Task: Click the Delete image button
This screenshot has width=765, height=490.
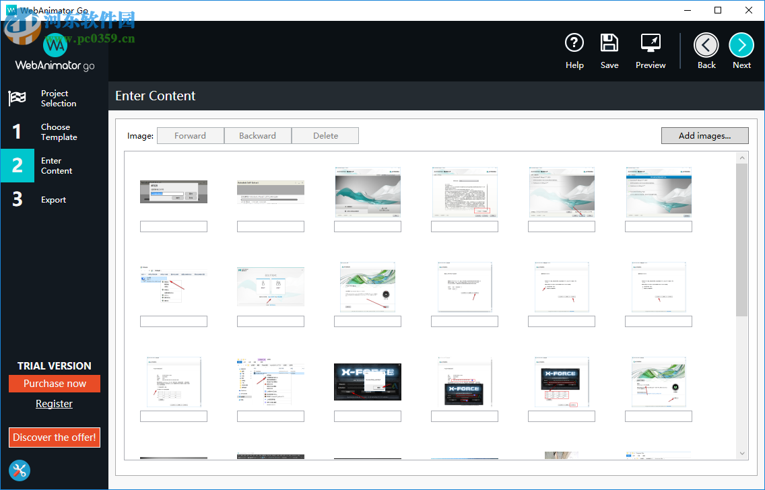Action: click(325, 135)
